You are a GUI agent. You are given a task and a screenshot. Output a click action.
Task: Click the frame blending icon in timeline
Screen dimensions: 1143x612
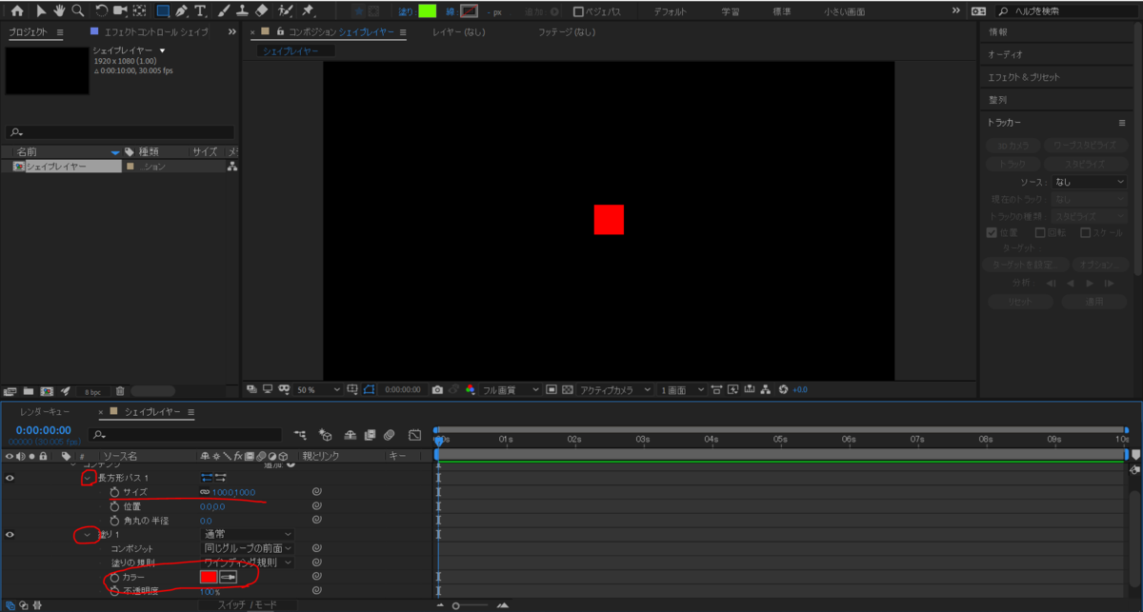pyautogui.click(x=370, y=435)
